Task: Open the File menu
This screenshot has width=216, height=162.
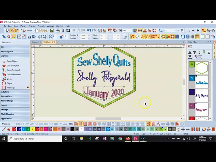Action: coord(4,26)
